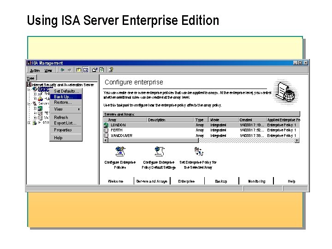This screenshot has width=332, height=249.
Task: Choose Help from context menu
Action: pos(66,138)
